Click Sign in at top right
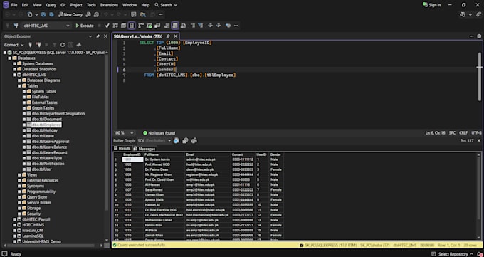 432,5
